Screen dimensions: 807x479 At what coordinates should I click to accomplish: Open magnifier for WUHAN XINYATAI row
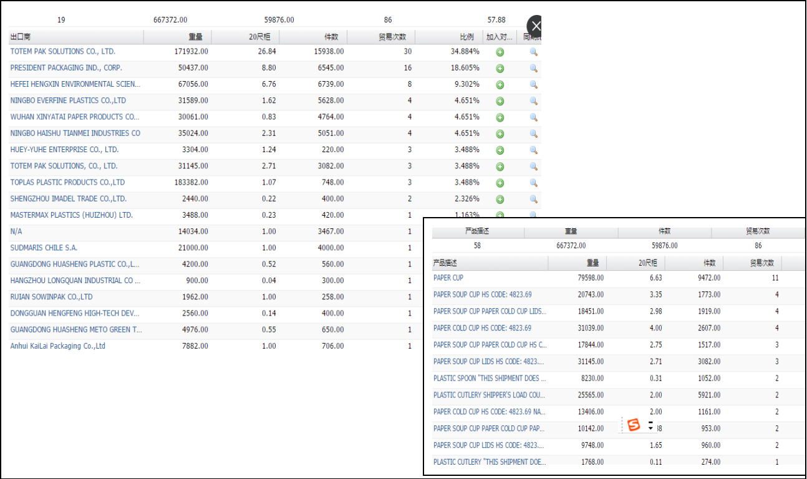coord(533,117)
